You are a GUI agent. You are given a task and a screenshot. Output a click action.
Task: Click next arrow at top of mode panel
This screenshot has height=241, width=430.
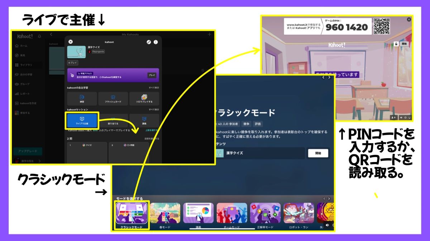pos(329,77)
